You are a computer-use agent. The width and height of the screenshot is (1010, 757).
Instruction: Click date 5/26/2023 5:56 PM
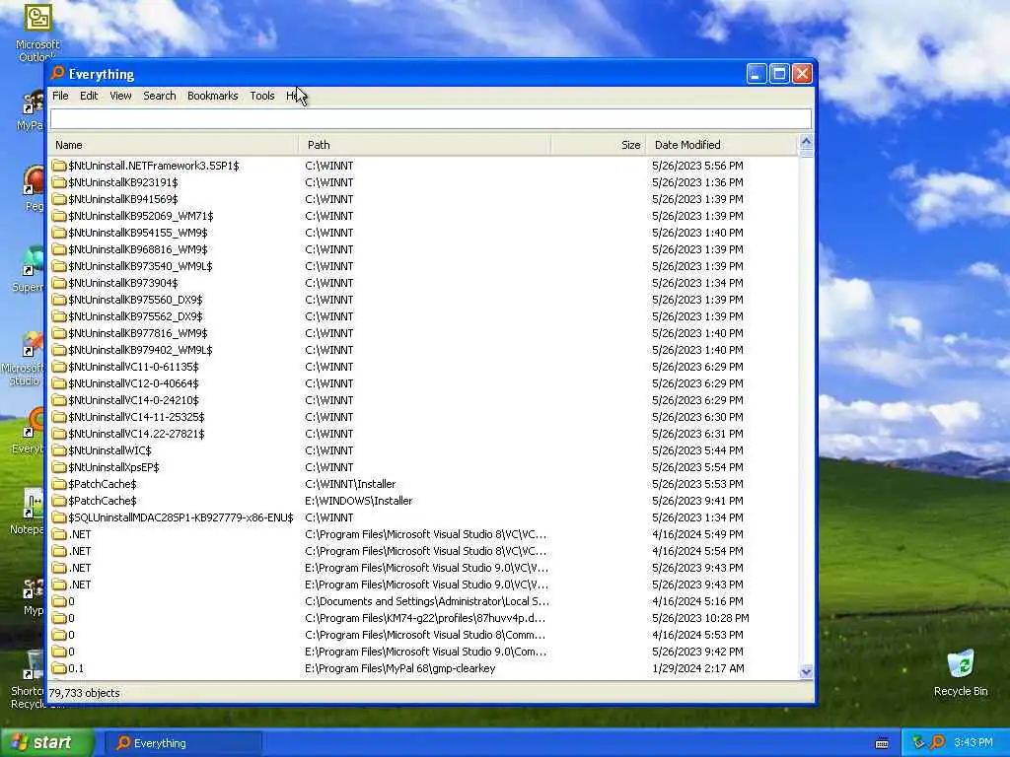697,166
